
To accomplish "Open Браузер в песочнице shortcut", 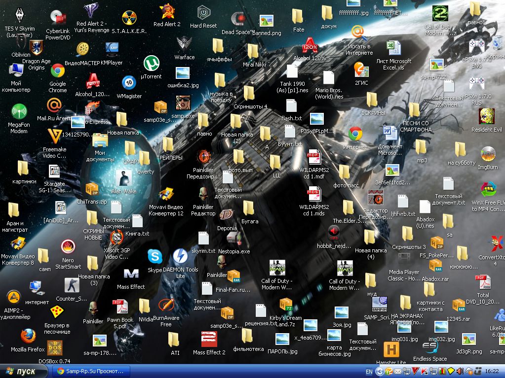I will (x=57, y=312).
